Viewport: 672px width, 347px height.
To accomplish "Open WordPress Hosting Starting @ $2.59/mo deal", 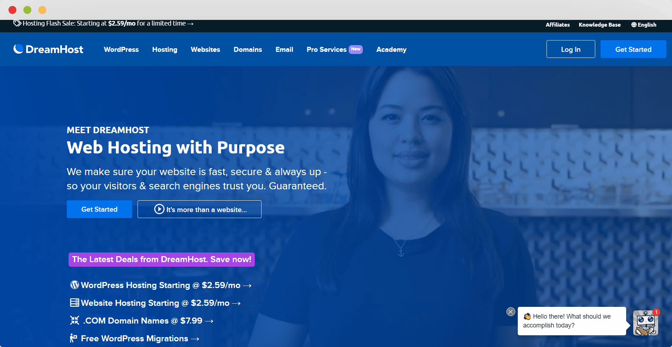I will pos(161,285).
